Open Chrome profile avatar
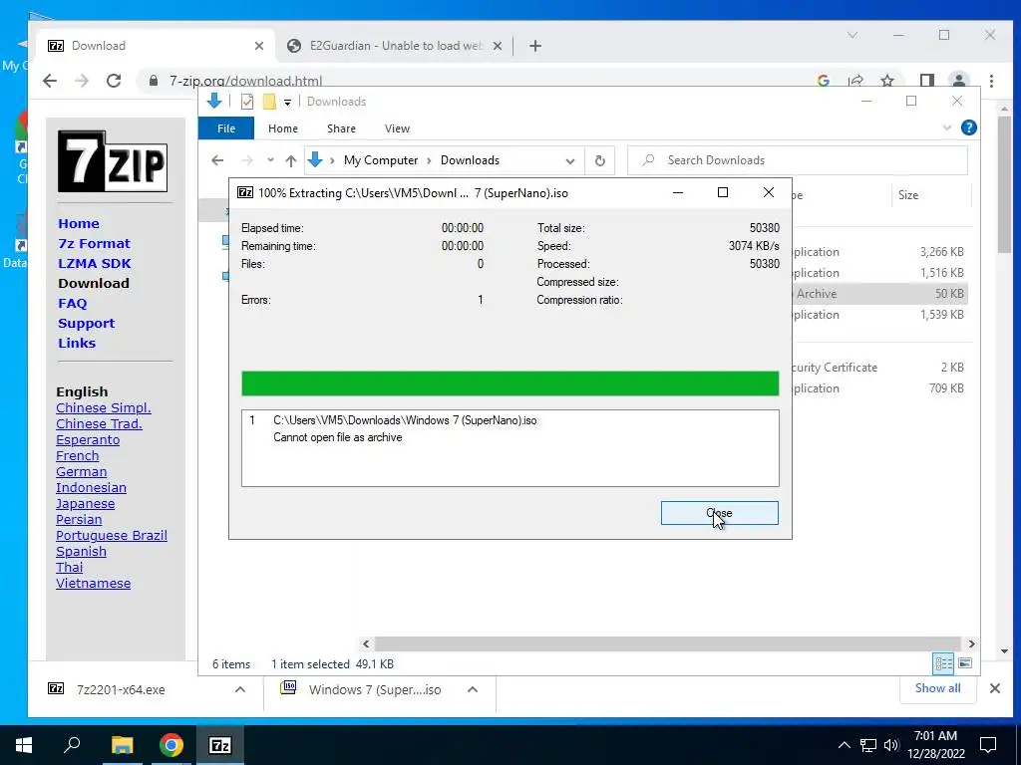Screen dimensions: 1021x765 pos(958,81)
